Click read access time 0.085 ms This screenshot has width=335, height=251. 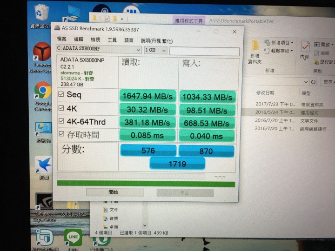tap(147, 135)
